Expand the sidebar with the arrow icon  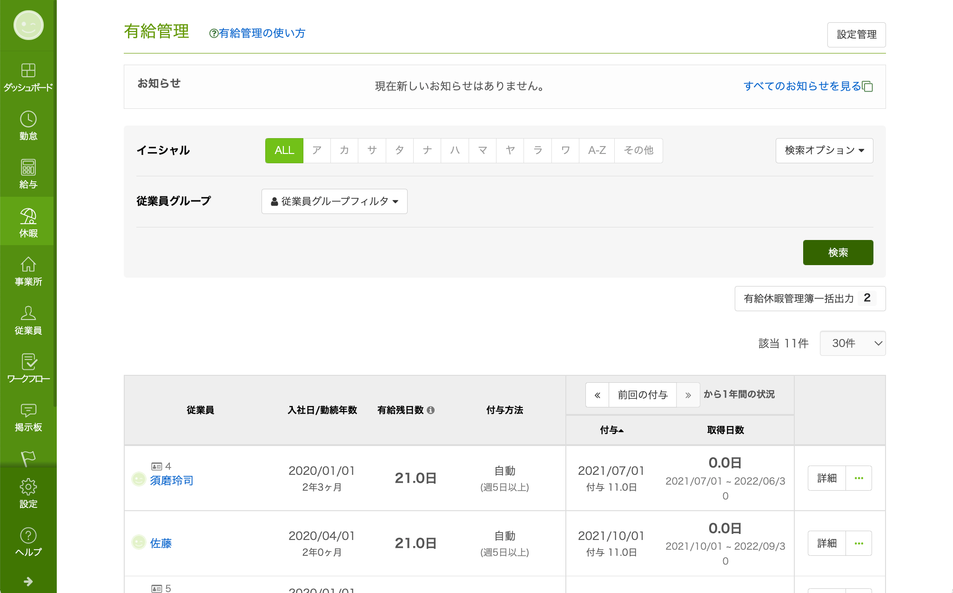[x=28, y=581]
